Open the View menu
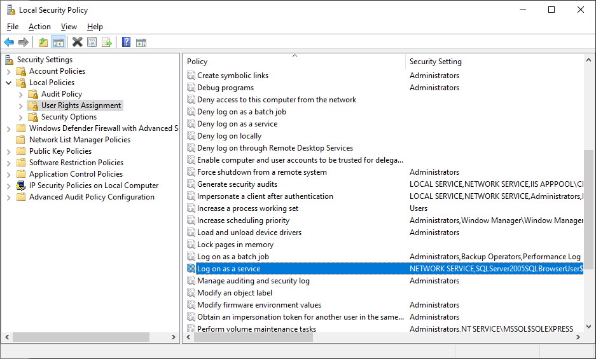This screenshot has width=596, height=359. point(69,27)
